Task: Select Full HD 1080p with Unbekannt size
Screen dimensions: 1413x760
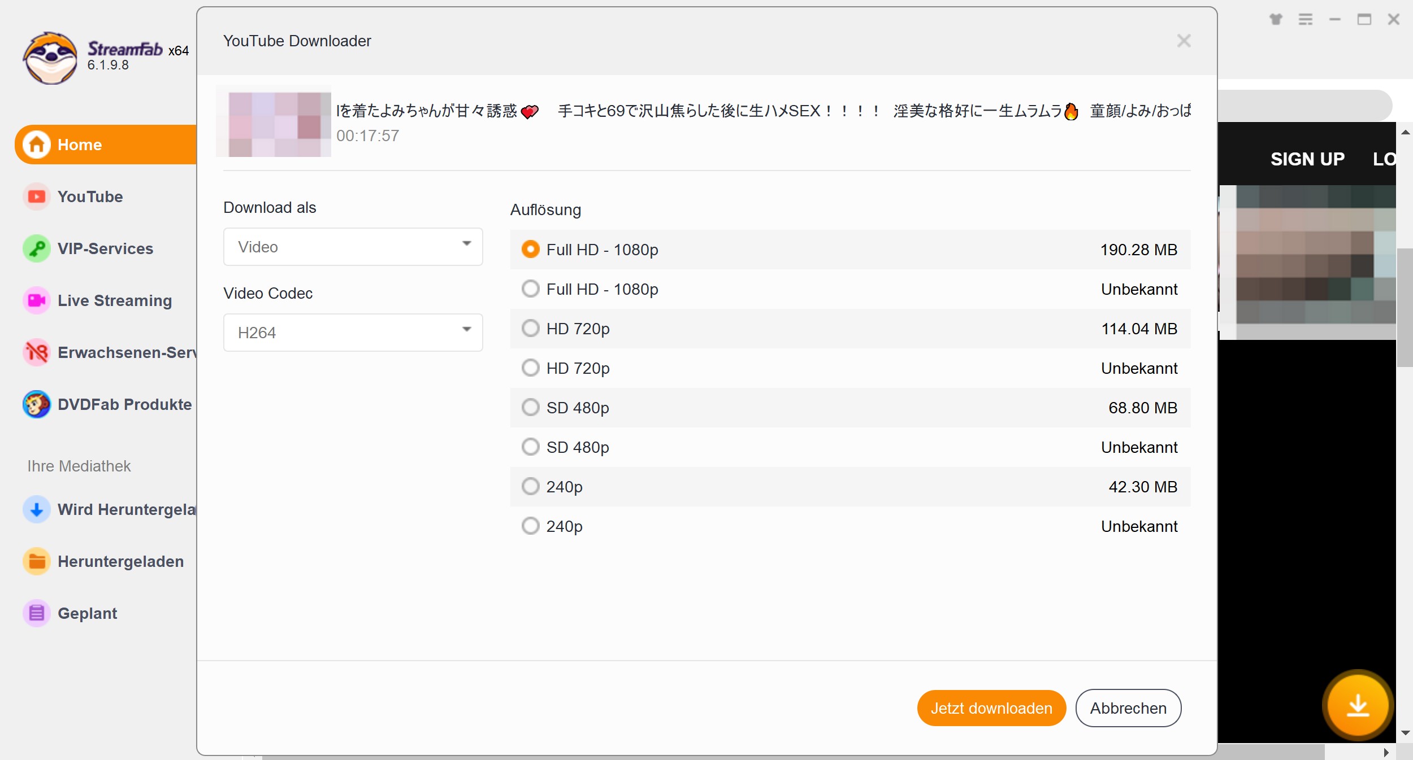Action: pos(850,289)
